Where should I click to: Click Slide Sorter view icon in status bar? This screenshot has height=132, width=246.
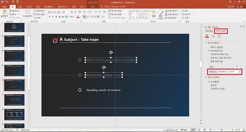199,130
